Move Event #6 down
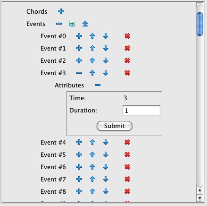207x206 pixels. tap(106, 167)
